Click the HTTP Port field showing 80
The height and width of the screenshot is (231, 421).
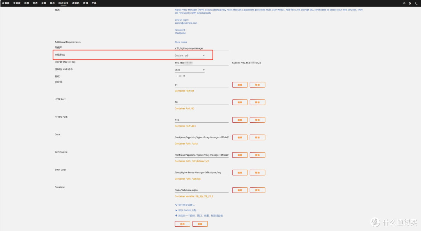pos(202,102)
